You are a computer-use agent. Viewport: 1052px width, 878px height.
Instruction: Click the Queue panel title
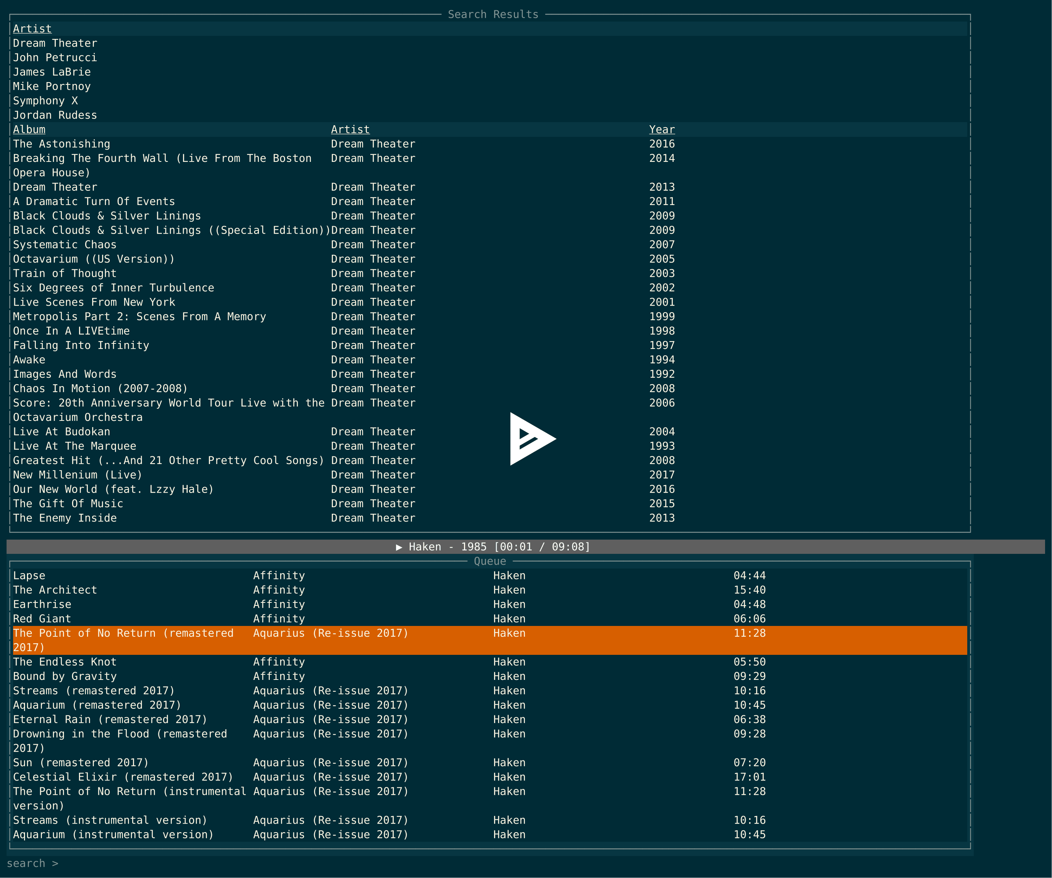tap(490, 561)
